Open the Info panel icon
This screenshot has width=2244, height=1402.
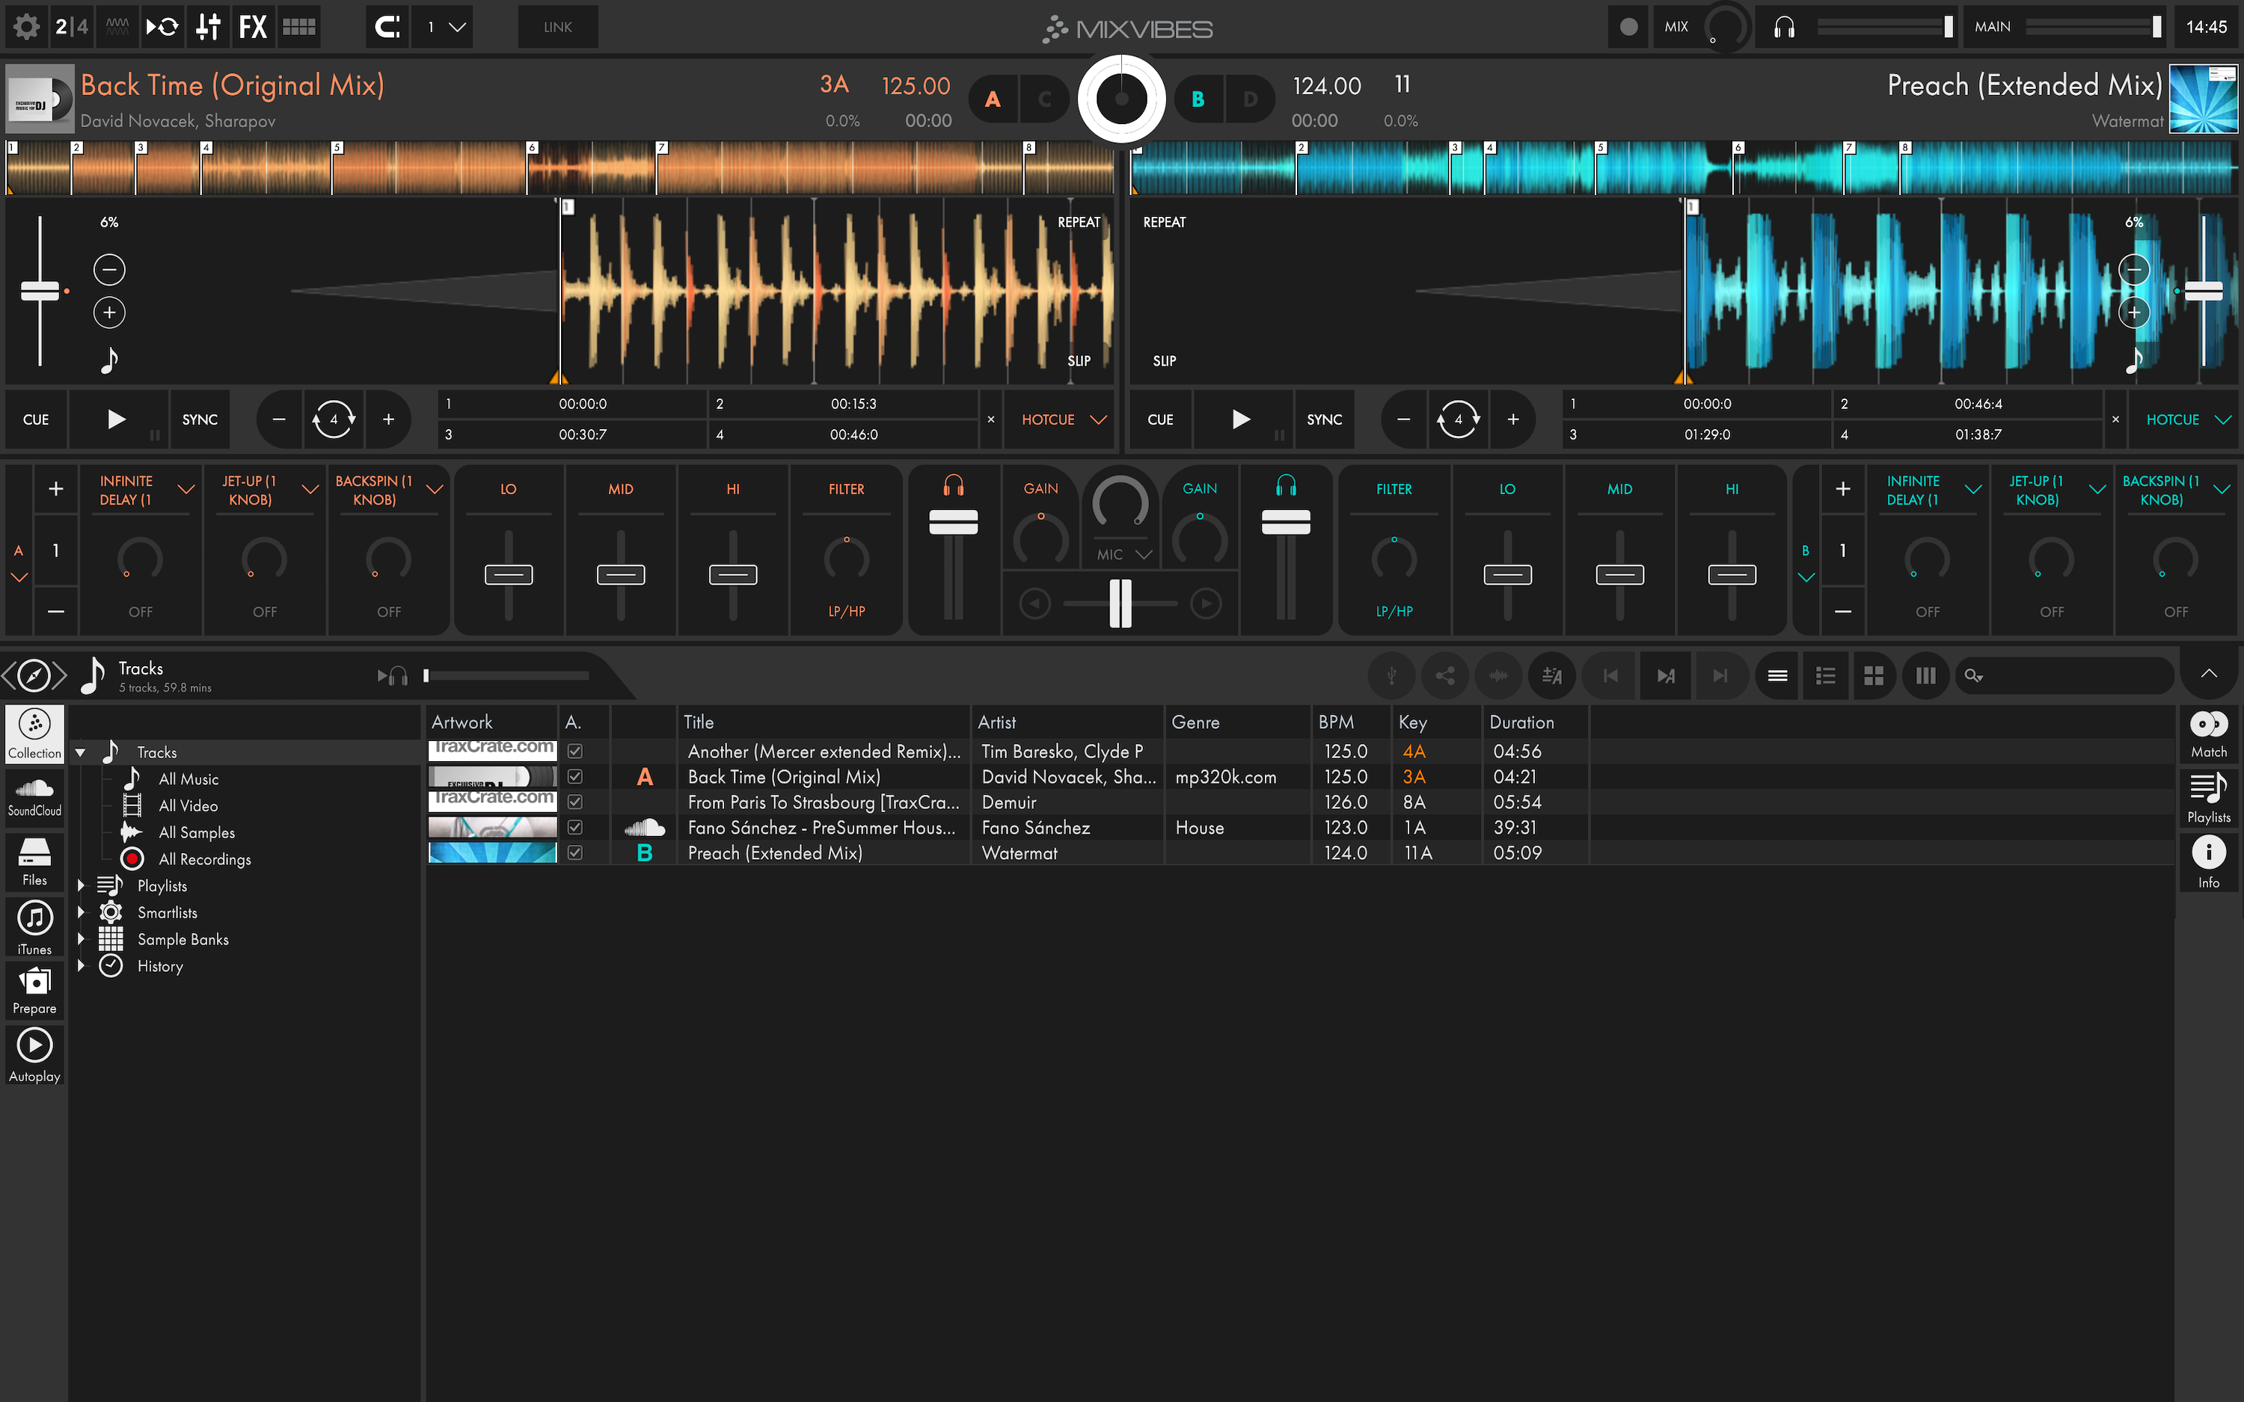coord(2209,864)
